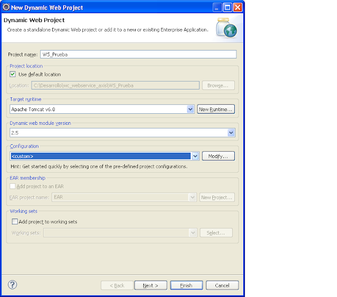Screen dimensions: 337x297
Task: Click the Dynamic Web Project heading
Action: (34, 20)
